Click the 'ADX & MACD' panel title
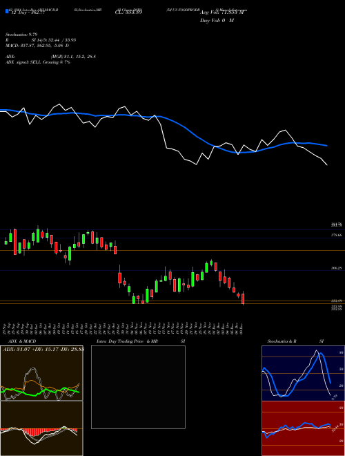The width and height of the screenshot is (345, 456). point(22,341)
